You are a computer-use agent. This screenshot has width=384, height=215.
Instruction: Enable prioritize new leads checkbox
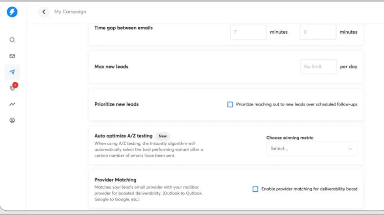coord(230,104)
